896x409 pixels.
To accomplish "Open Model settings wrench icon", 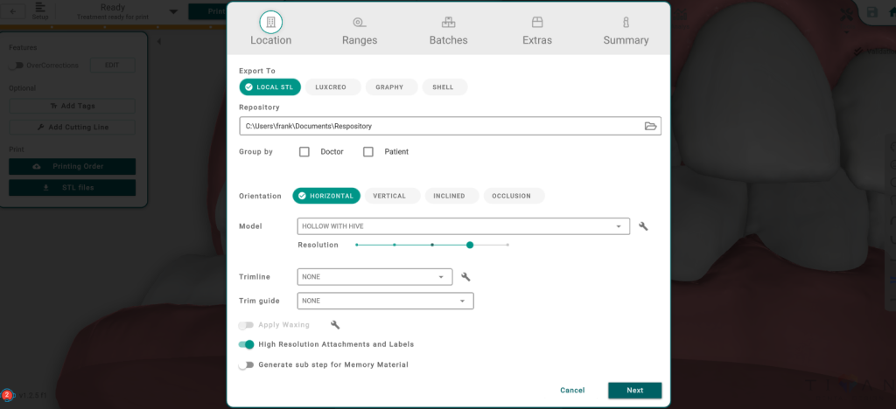I will pos(643,226).
